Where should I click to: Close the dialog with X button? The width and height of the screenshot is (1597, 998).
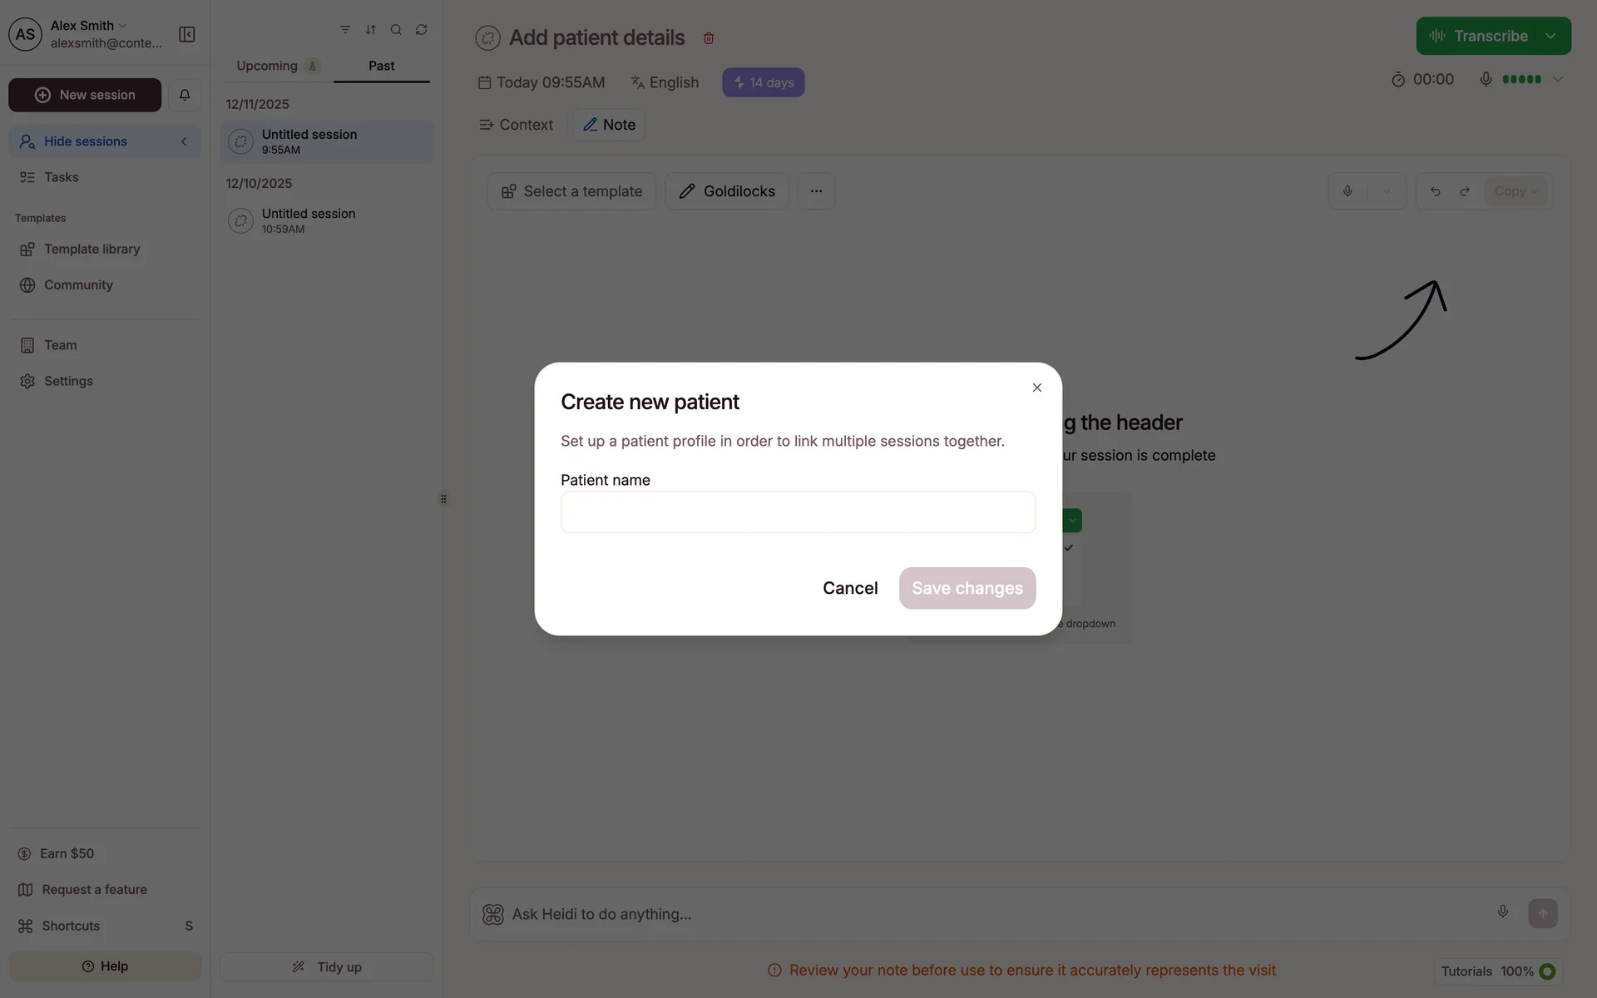[1036, 388]
